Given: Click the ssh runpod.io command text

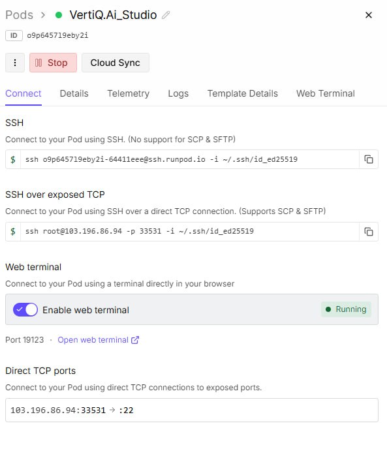Looking at the screenshot, I should point(161,159).
